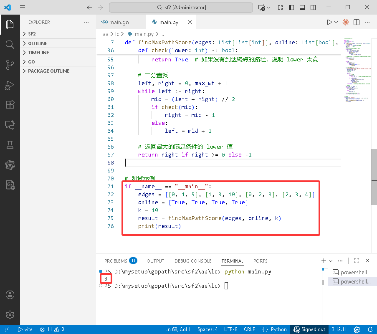Open Source Control view
Viewport: 377px width, 334px height.
tap(10, 64)
